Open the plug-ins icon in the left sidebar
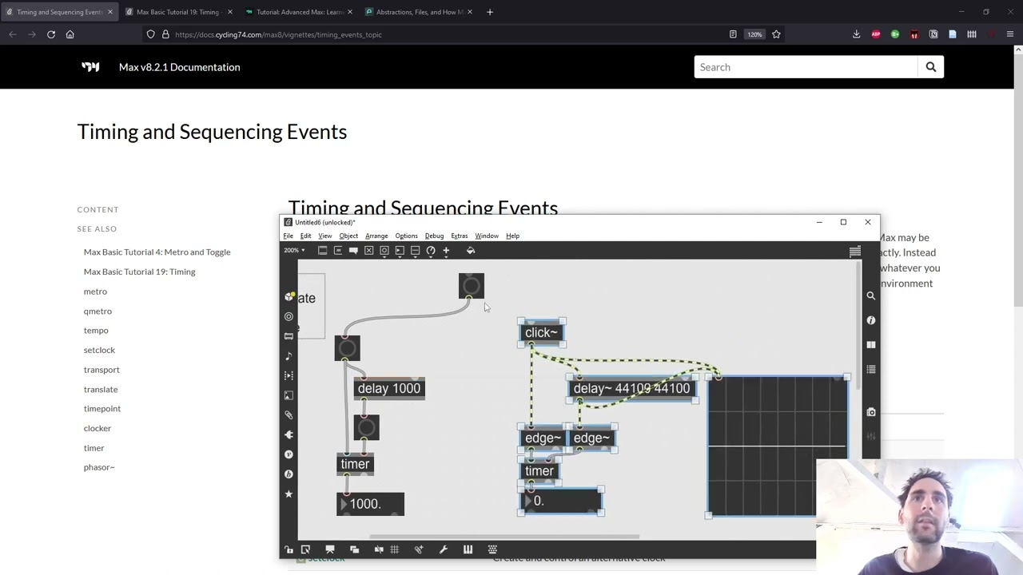The height and width of the screenshot is (575, 1023). (x=289, y=435)
